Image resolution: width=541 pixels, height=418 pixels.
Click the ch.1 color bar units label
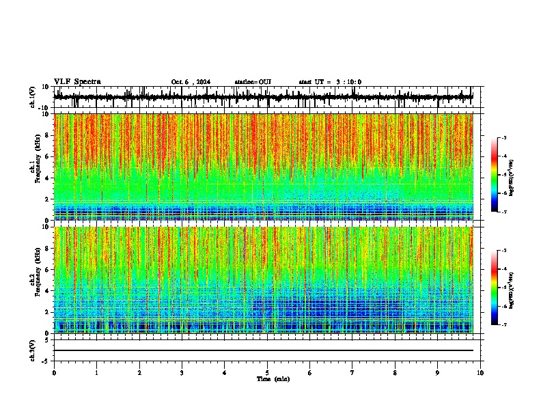coord(512,178)
